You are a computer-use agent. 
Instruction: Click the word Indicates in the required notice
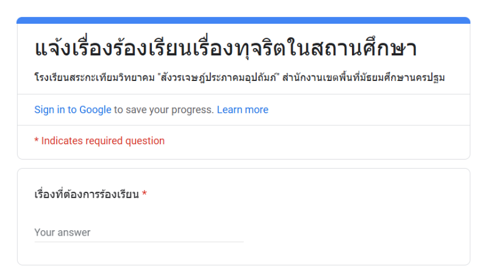[62, 141]
